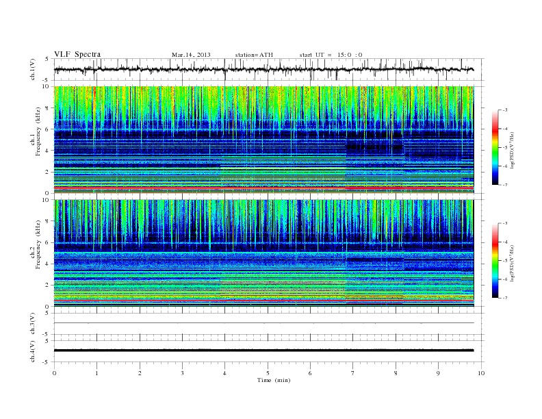Click the "-7" tick on ch.1 color bar
The height and width of the screenshot is (419, 542).
point(504,185)
